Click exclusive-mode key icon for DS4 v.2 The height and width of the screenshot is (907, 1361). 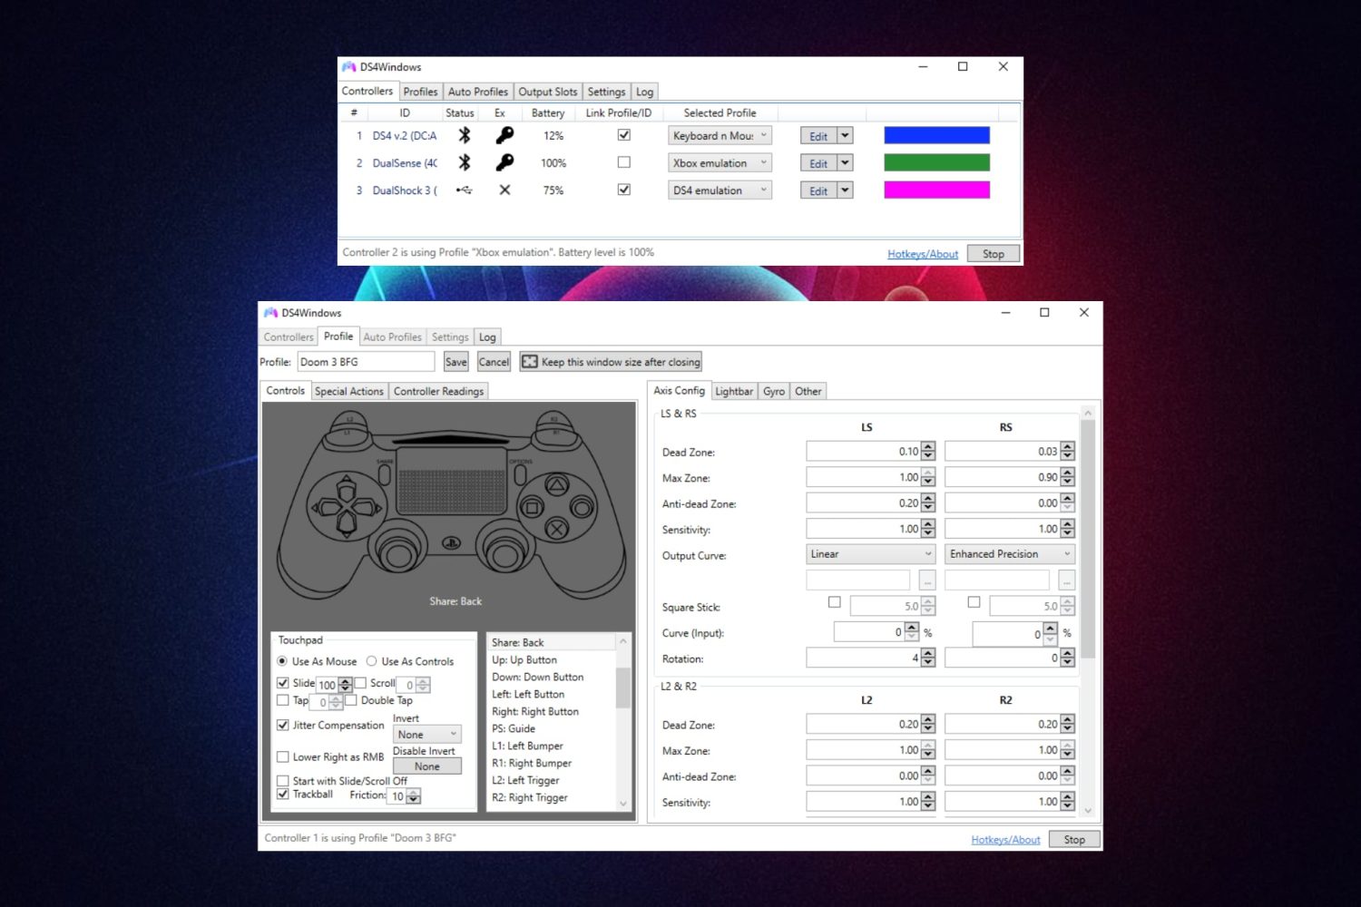pyautogui.click(x=504, y=135)
